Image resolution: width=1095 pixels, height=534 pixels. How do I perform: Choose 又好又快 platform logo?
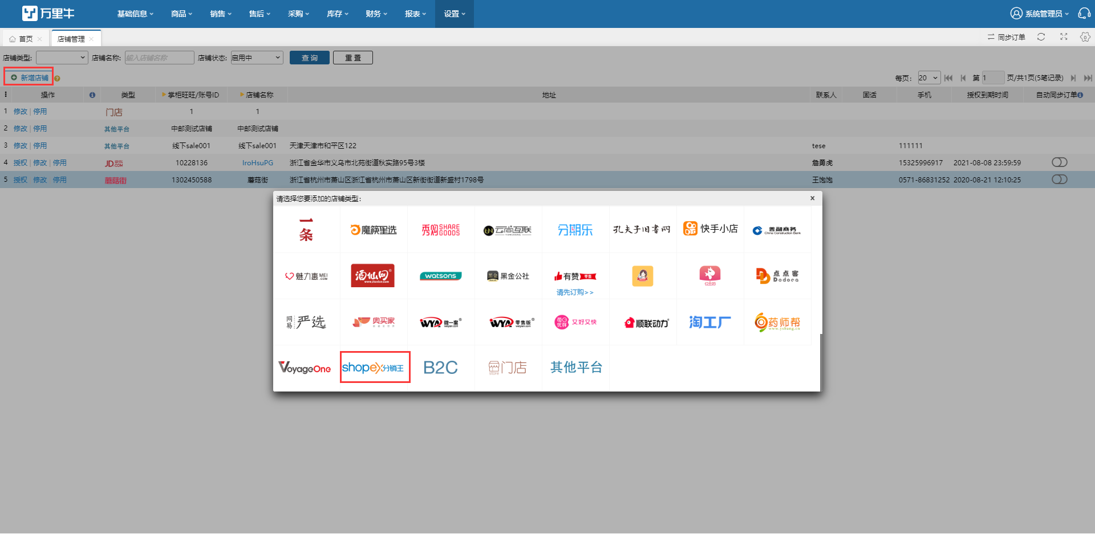click(575, 322)
